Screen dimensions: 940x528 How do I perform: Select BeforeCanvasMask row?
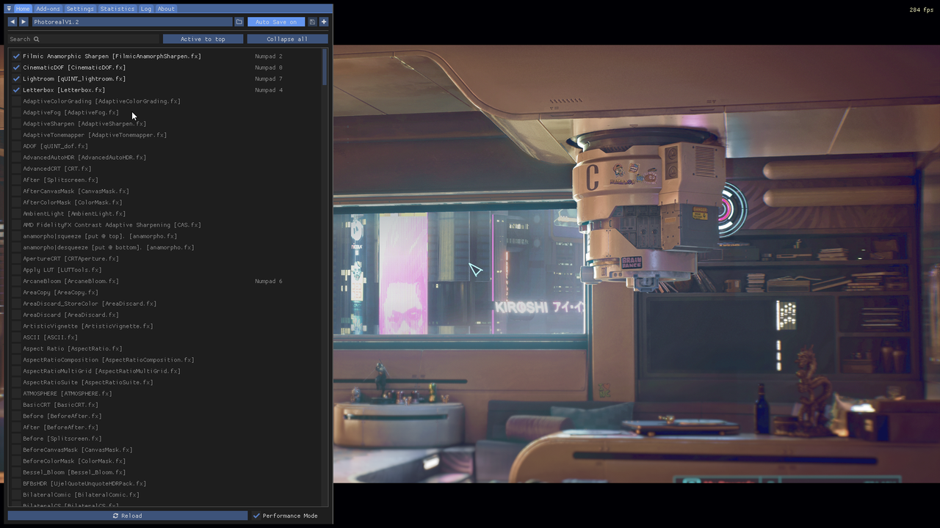(x=78, y=450)
